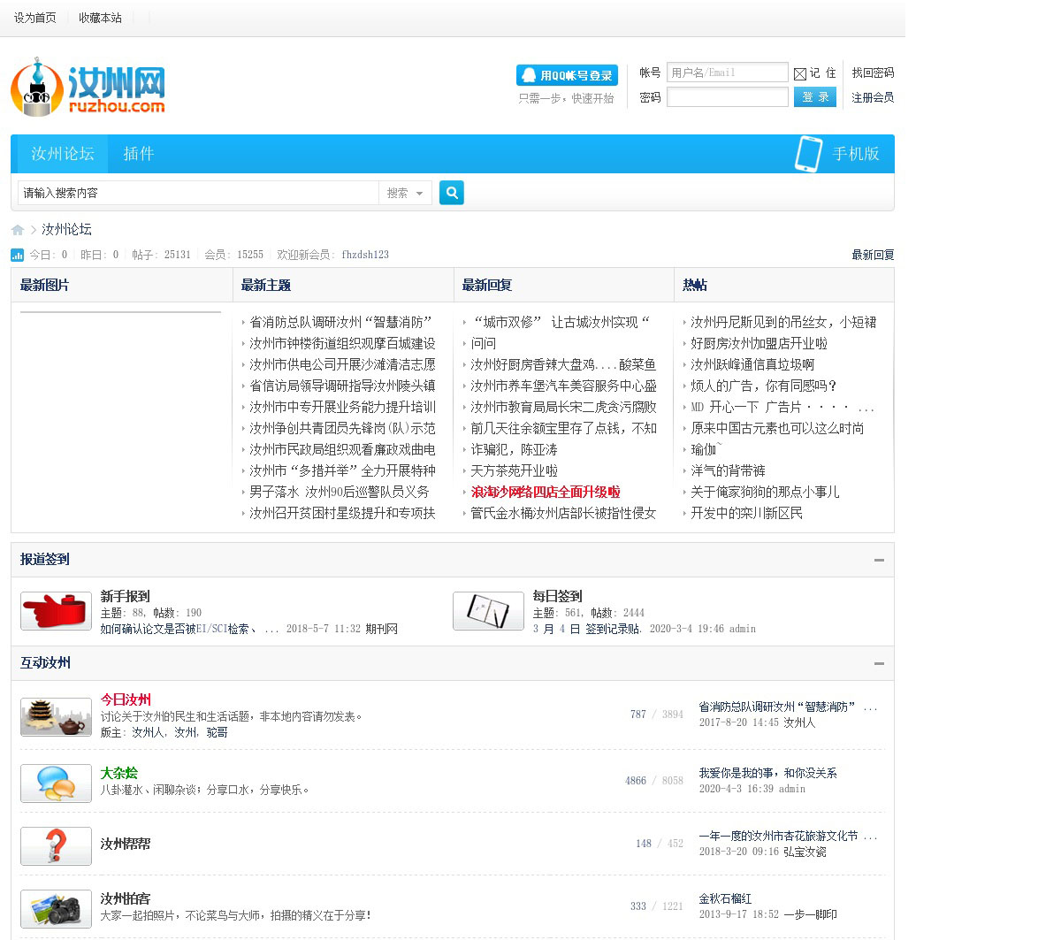Open the 大杂烩 chat bubbles icon
Viewport: 1061px width, 940px height.
point(56,783)
